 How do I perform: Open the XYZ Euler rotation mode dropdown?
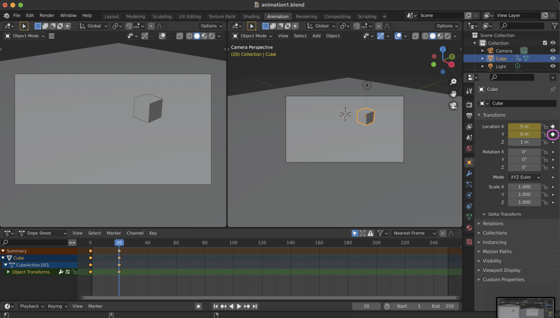[x=525, y=177]
